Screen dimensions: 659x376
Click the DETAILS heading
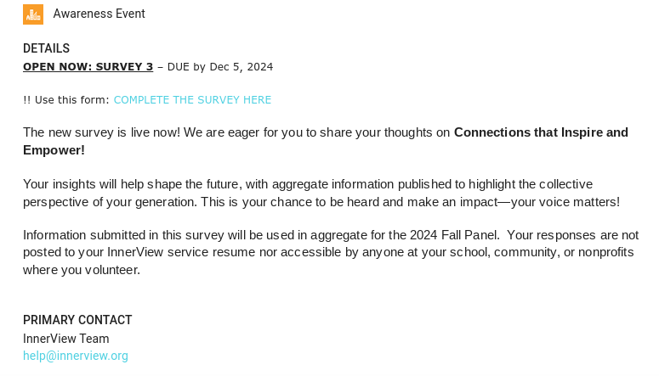click(x=46, y=48)
